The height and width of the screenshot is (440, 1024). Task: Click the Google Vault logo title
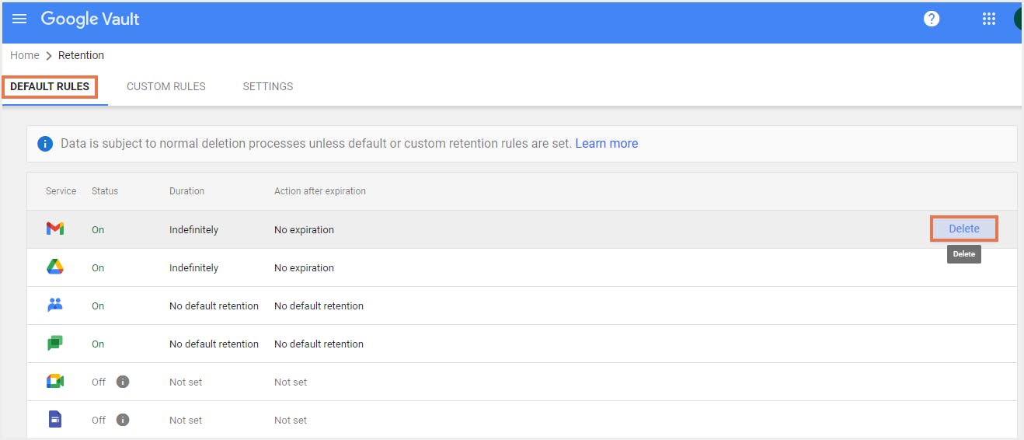90,19
